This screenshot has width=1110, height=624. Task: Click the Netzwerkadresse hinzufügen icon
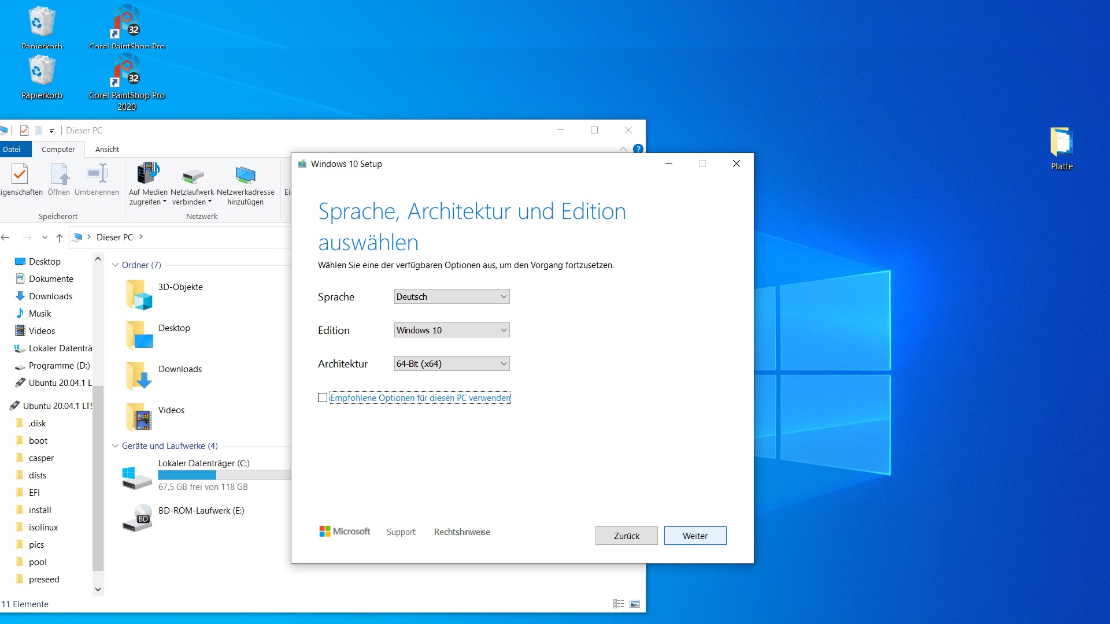245,174
